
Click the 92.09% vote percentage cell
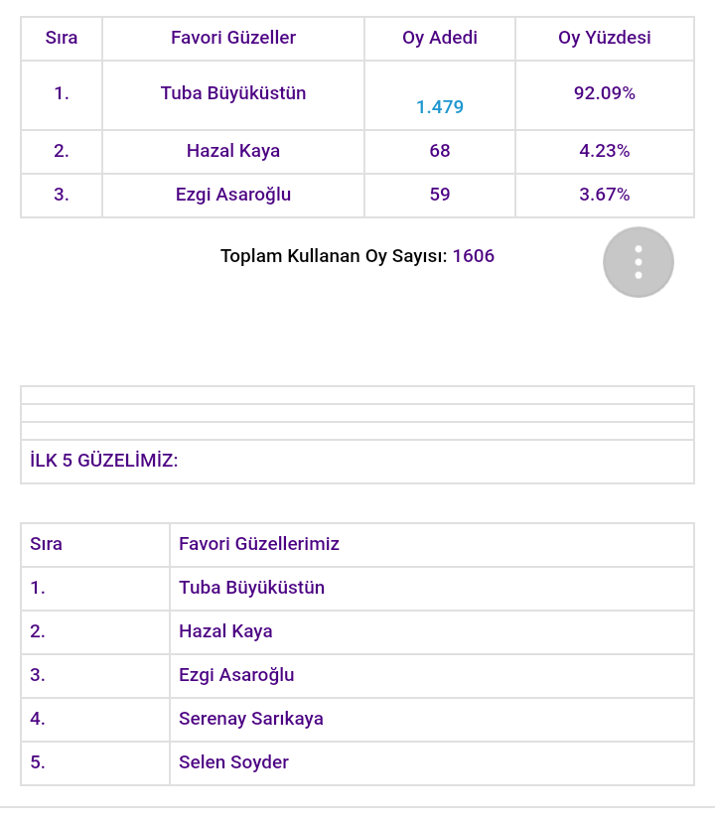[x=605, y=93]
